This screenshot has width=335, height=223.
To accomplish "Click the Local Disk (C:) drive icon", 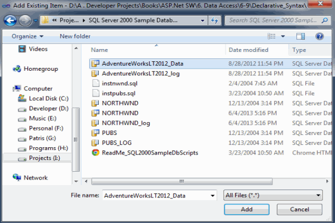I will 22,98.
